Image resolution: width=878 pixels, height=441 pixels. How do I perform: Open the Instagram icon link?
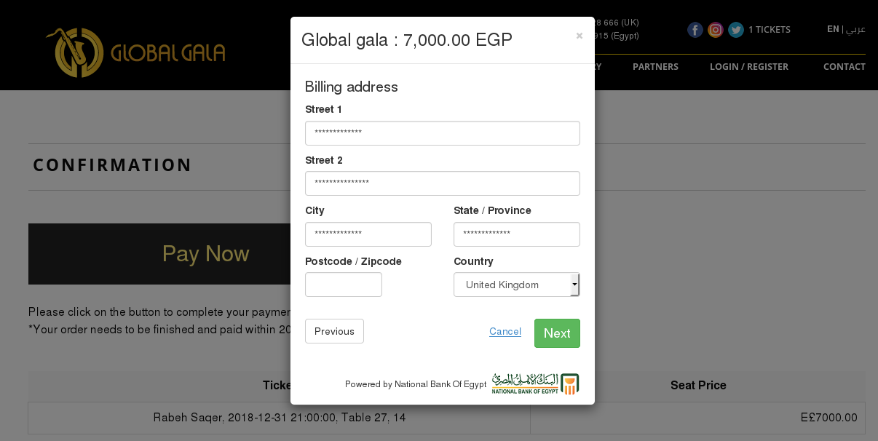716,30
